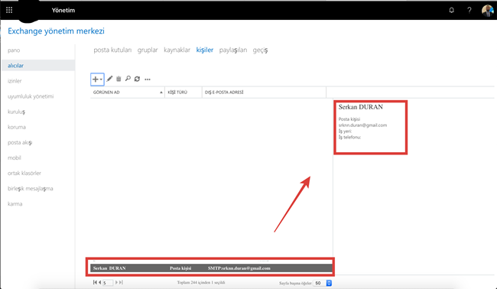Open pano in the sidebar
Viewport: 497px width, 289px height.
[x=14, y=50]
